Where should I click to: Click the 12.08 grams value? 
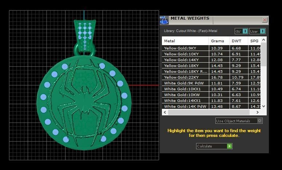point(217,60)
